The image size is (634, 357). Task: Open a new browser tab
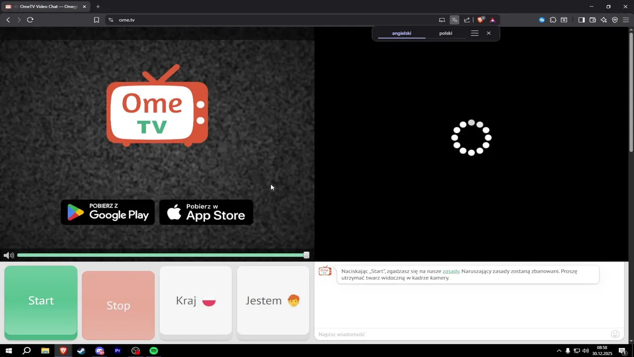point(98,6)
